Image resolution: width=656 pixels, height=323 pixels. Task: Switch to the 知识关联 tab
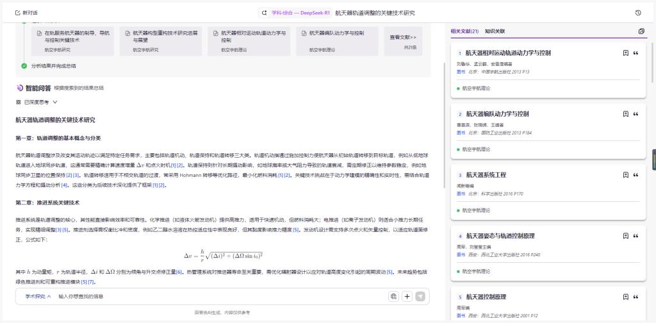pos(495,31)
